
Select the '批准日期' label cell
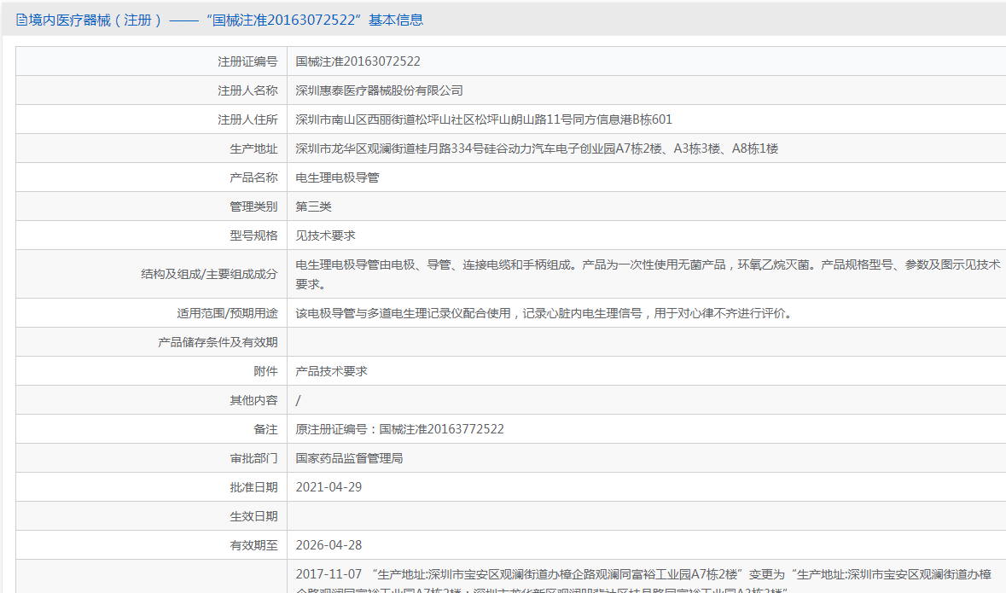point(151,487)
